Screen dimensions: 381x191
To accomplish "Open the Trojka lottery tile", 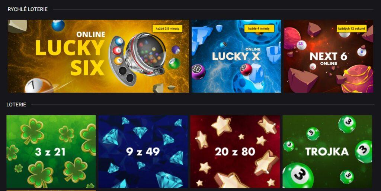I will point(327,152).
